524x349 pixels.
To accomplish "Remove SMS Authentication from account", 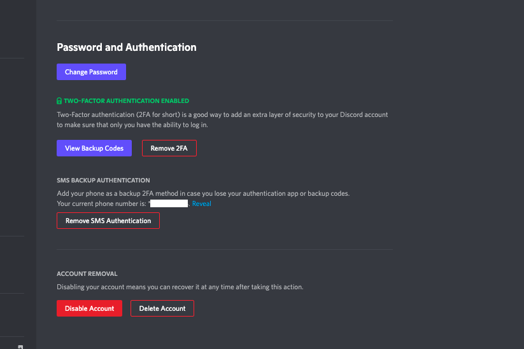I will (x=108, y=221).
